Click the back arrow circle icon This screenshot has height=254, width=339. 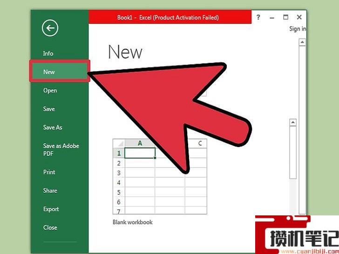[x=50, y=28]
